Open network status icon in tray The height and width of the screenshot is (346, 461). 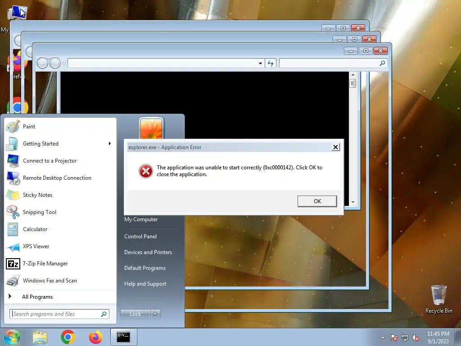coord(405,337)
